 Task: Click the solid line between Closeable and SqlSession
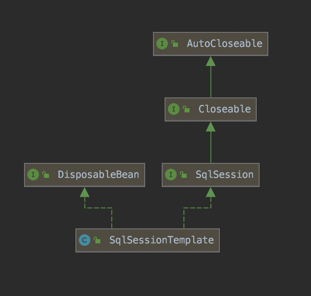(211, 147)
